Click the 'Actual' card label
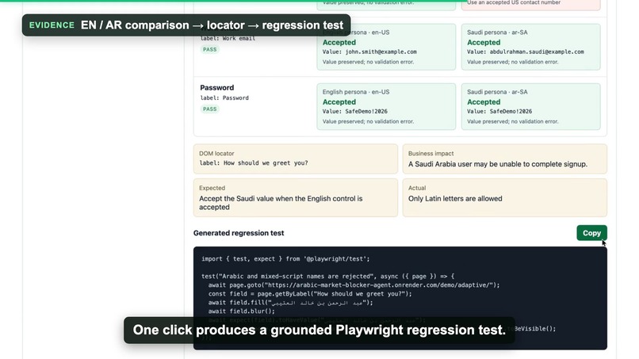Image resolution: width=639 pixels, height=359 pixels. point(417,188)
